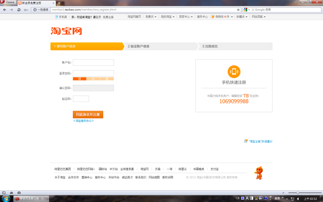Open the 网站地图 footer link
The image size is (323, 202).
click(154, 177)
